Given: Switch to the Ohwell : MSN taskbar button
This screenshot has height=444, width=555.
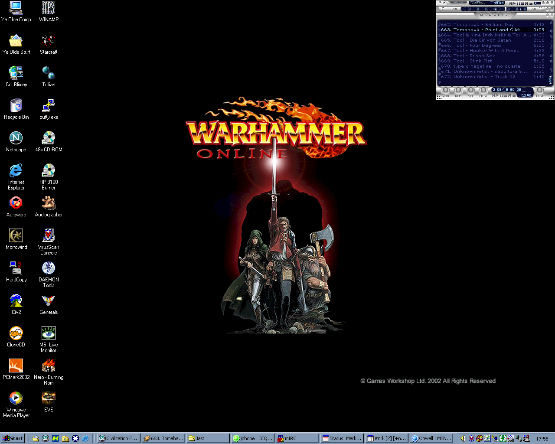Looking at the screenshot, I should (431, 438).
